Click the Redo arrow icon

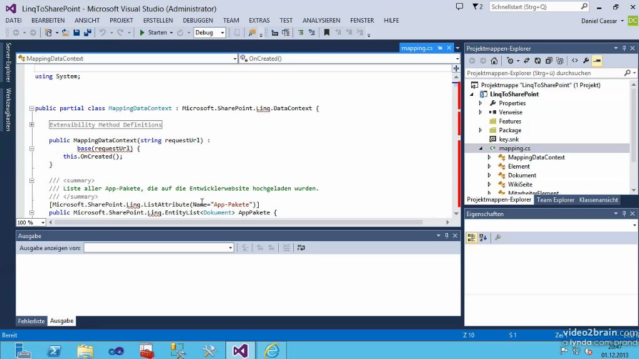120,33
